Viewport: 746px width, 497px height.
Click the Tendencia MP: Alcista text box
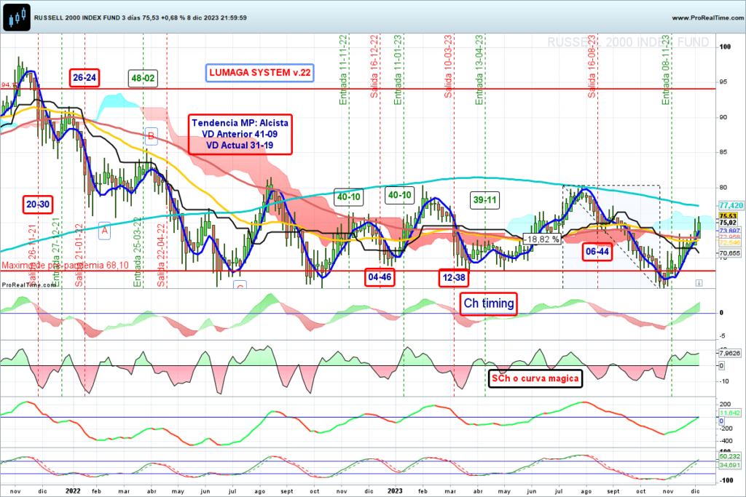point(240,134)
